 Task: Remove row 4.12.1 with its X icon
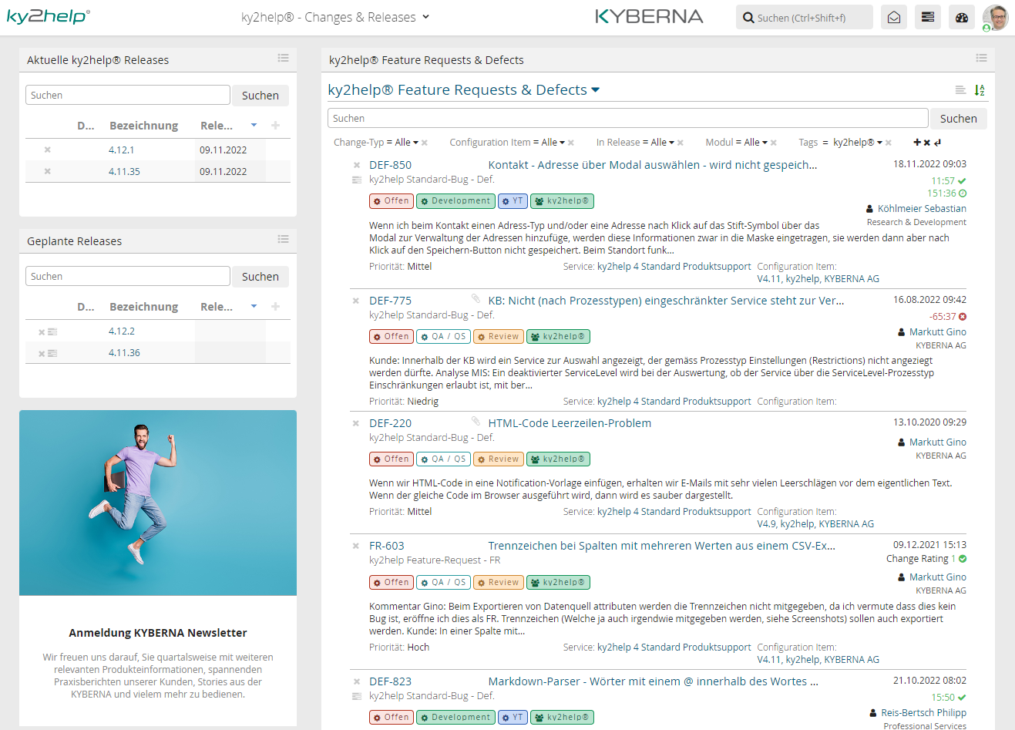[48, 150]
